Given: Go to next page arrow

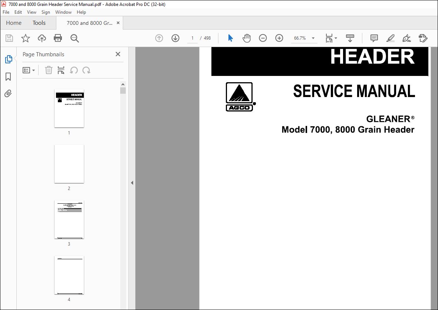Looking at the screenshot, I should pyautogui.click(x=175, y=38).
